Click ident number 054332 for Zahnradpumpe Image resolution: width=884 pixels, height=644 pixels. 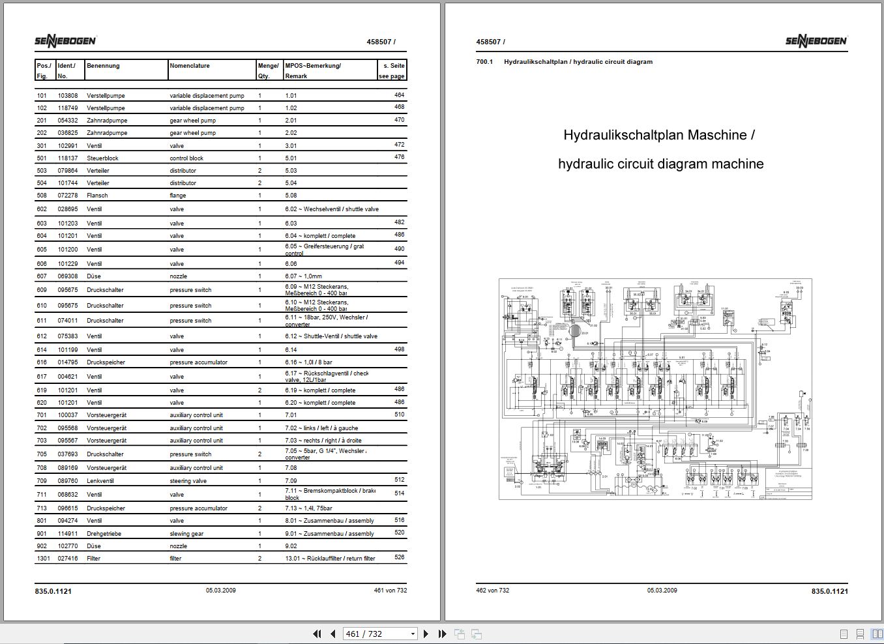tap(68, 121)
